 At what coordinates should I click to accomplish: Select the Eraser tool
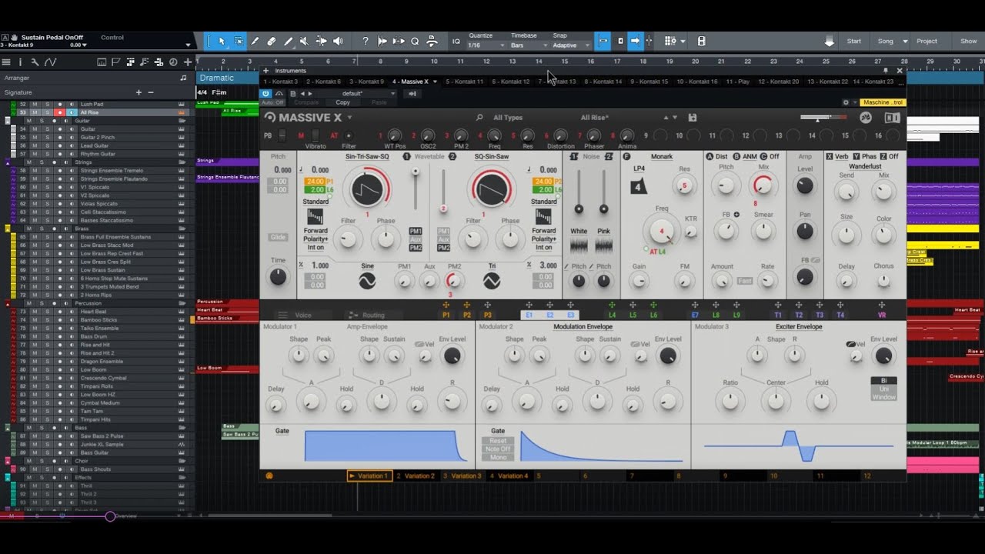click(x=272, y=42)
